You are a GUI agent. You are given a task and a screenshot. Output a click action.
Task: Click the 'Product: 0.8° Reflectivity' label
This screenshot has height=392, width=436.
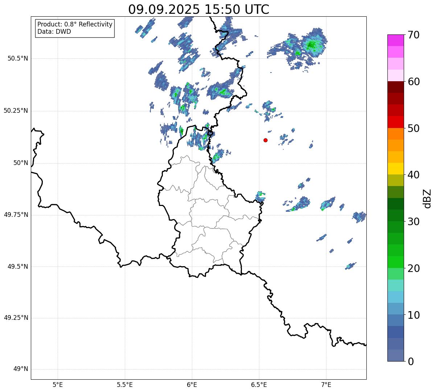(x=75, y=24)
